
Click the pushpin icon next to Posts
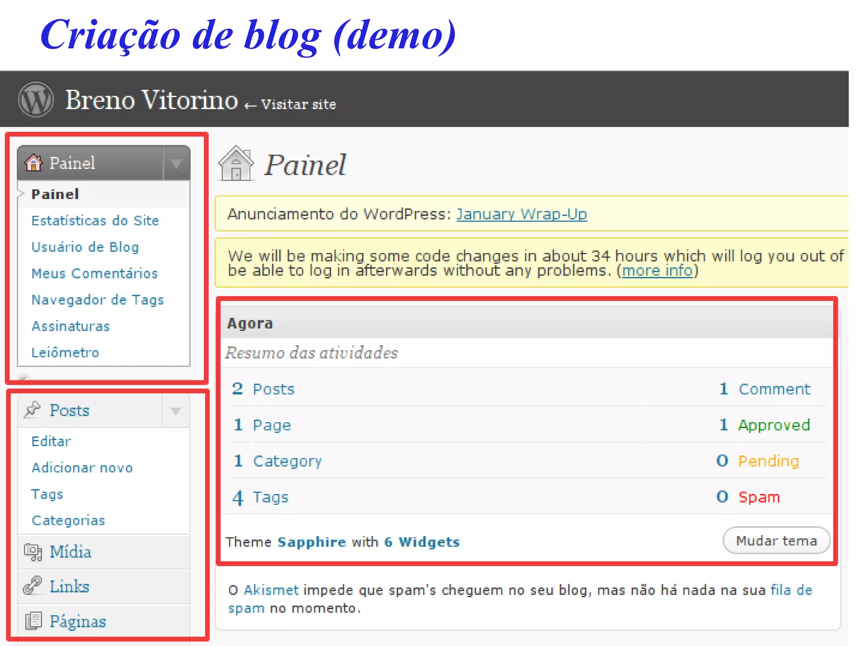[x=32, y=409]
